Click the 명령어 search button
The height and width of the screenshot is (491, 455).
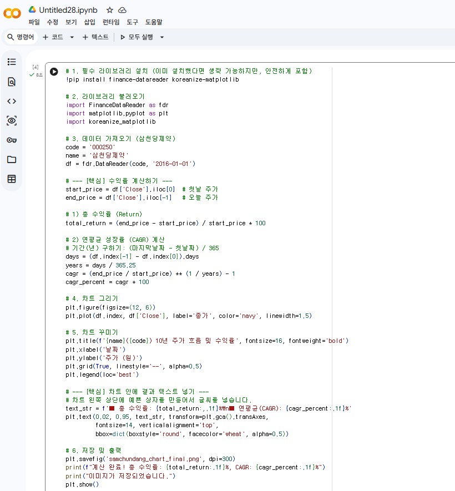click(21, 37)
